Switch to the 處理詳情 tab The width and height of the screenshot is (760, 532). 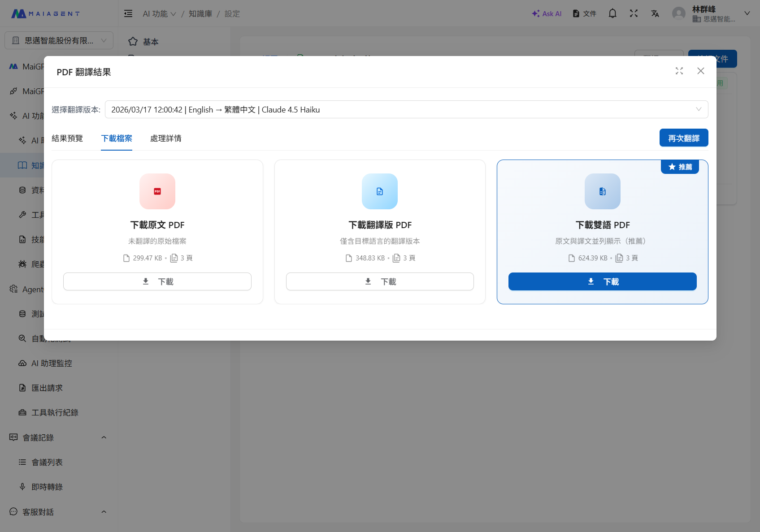(165, 138)
